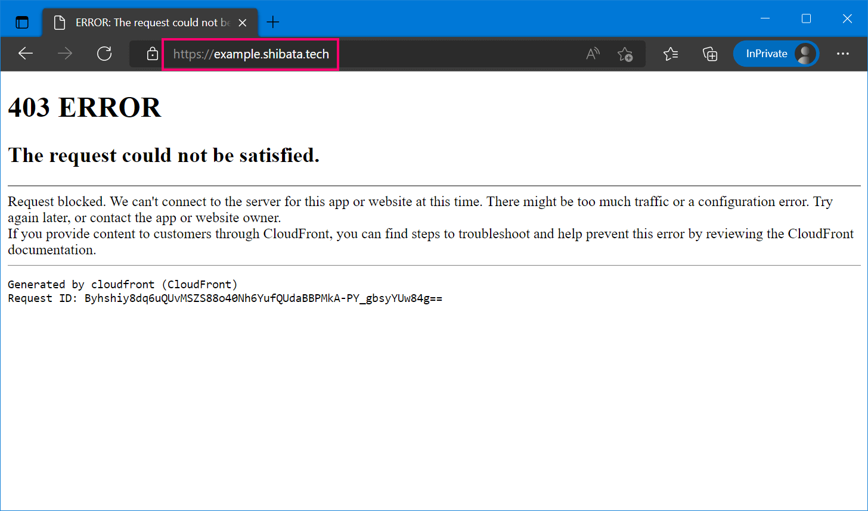This screenshot has width=868, height=511.
Task: Refresh the 403 error page
Action: (104, 54)
